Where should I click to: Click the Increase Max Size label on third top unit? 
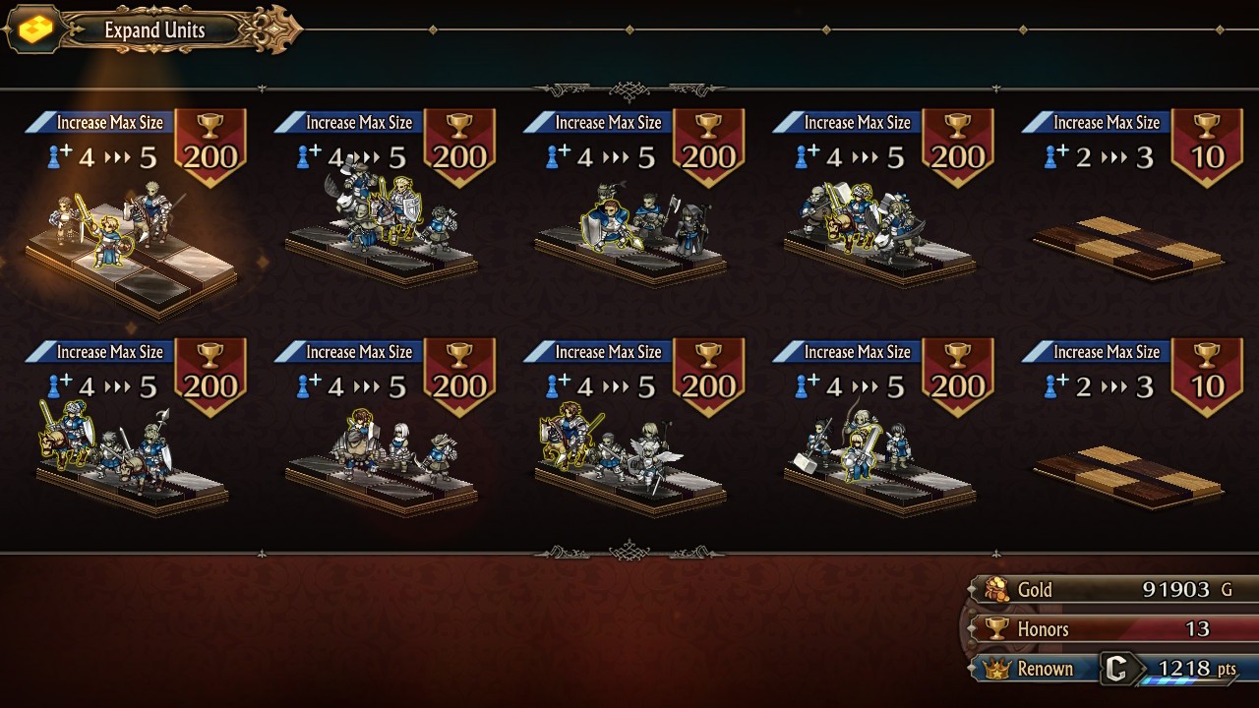(x=608, y=122)
